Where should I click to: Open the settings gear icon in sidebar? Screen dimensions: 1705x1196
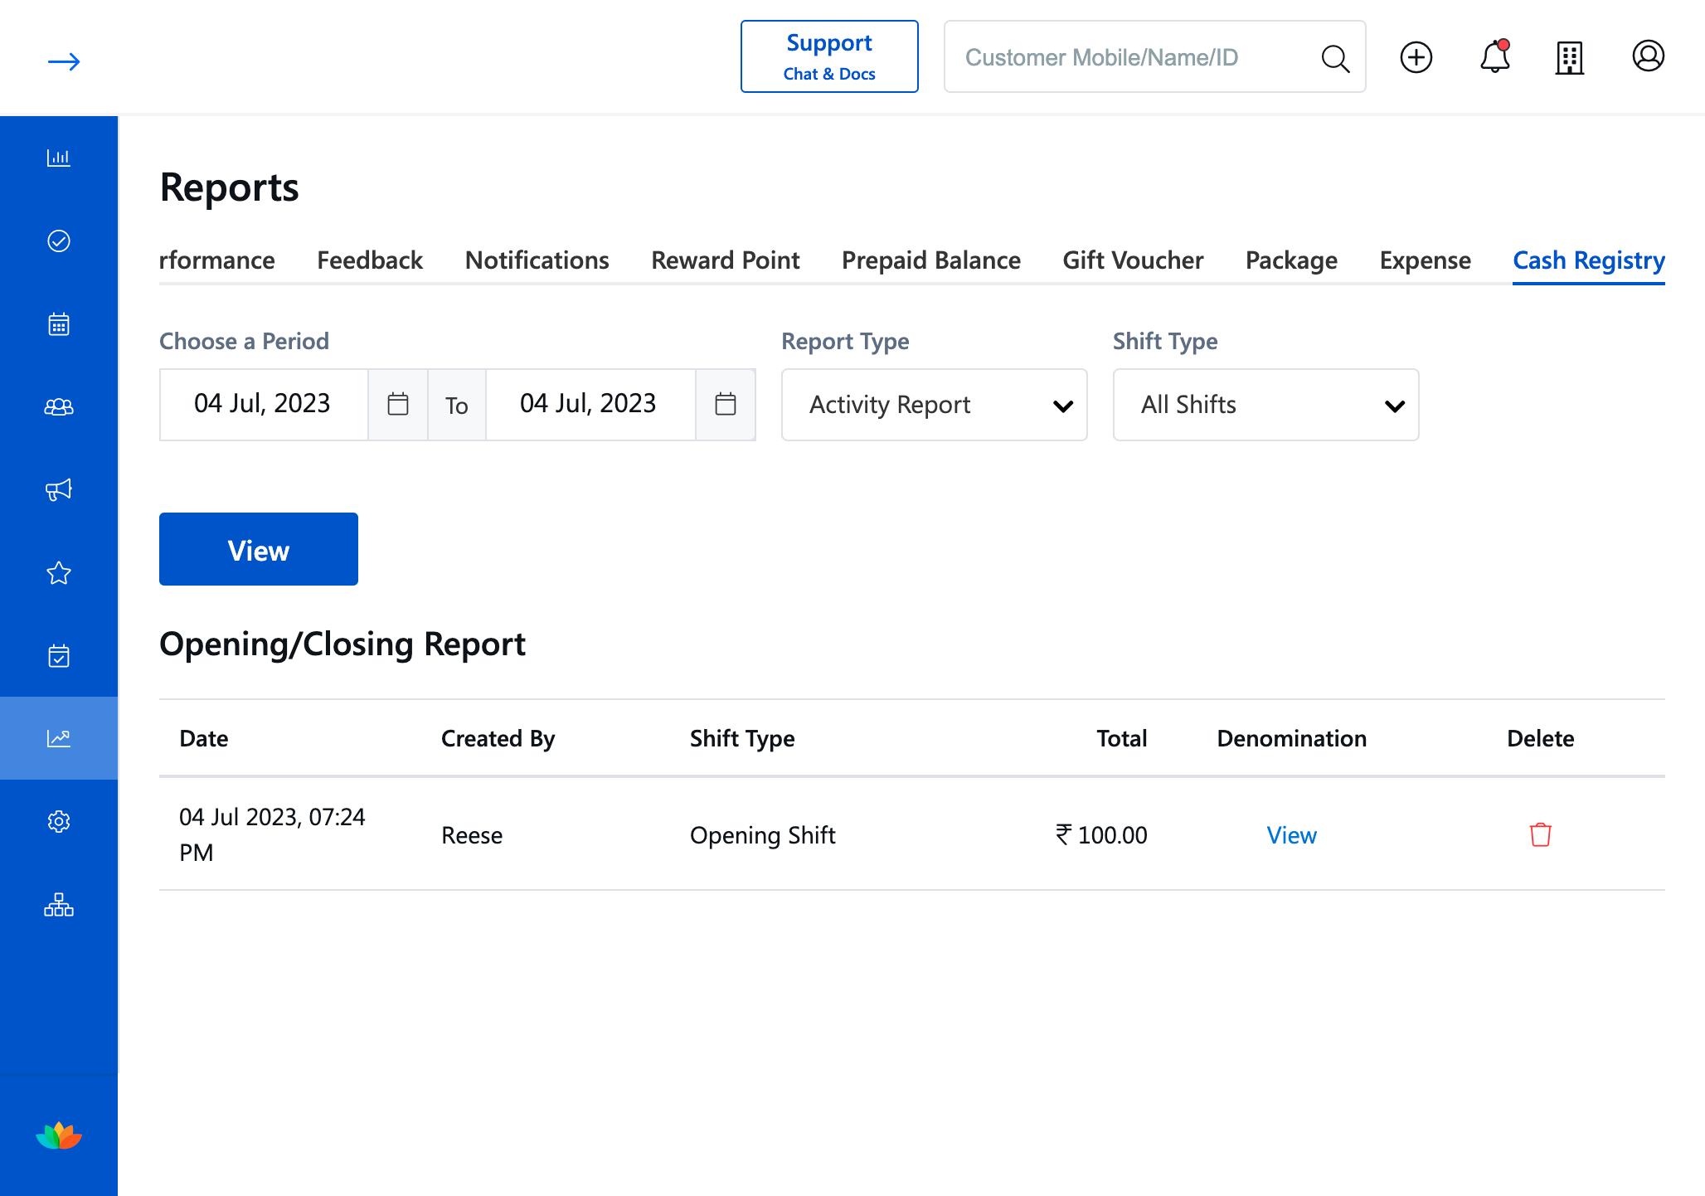pos(59,821)
